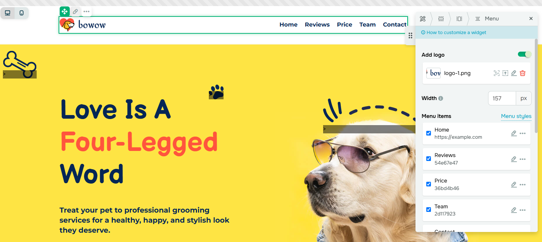Switch to desktop preview mode

(8, 13)
